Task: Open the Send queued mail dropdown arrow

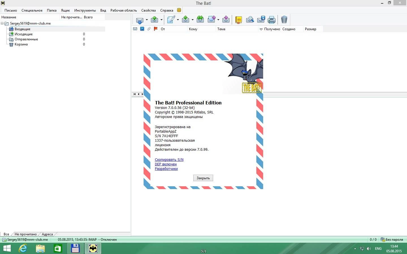Action: [161, 20]
